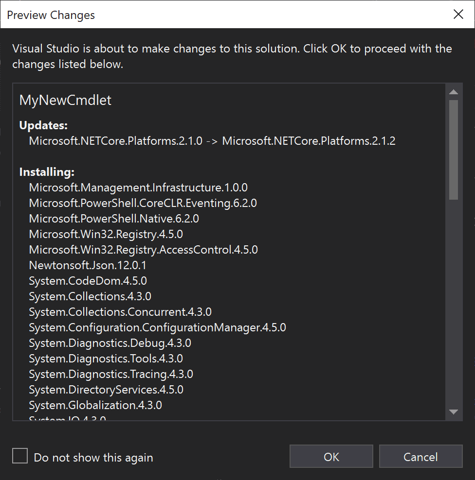The image size is (475, 480).
Task: Click the Microsoft.Win32.Registry.AccessControl.4.5.0 entry
Action: click(x=143, y=250)
